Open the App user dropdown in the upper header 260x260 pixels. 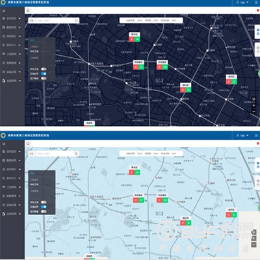pyautogui.click(x=242, y=3)
